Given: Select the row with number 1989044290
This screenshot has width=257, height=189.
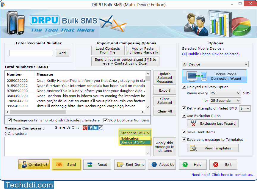Looking at the screenshot, I should 75,101.
